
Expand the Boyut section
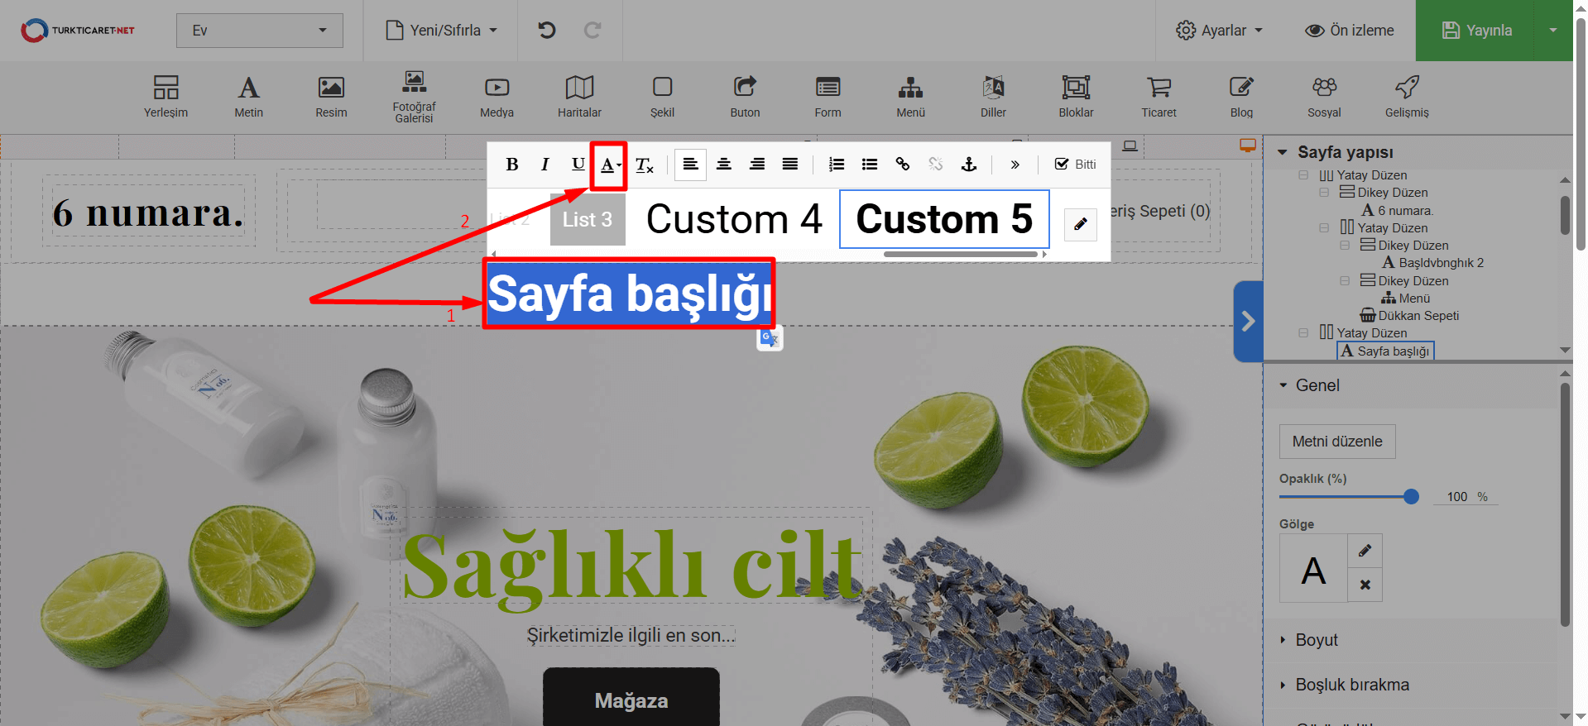[x=1316, y=640]
